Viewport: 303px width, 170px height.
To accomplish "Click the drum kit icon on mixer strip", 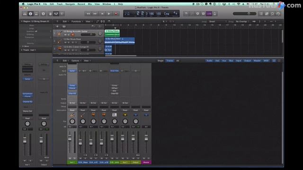I will click(x=115, y=115).
